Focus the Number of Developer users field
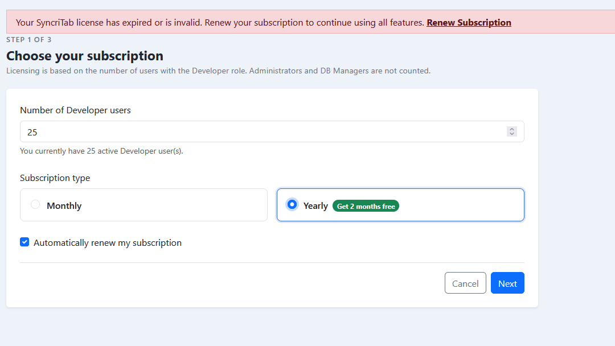 pos(272,131)
